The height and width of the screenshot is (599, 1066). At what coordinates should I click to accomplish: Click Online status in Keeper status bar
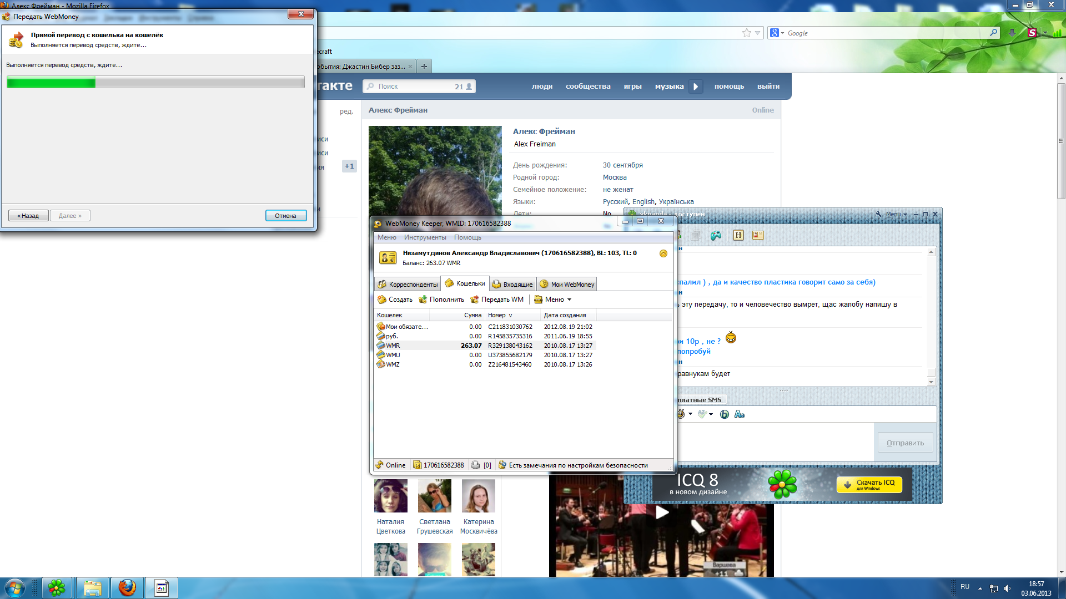point(391,465)
